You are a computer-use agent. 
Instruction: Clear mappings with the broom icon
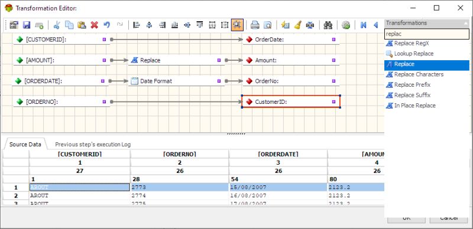point(297,25)
